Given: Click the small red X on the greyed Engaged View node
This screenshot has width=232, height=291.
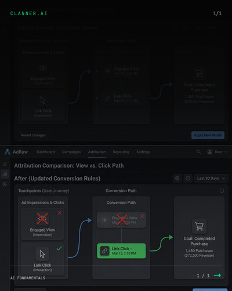Looking at the screenshot, I should pyautogui.click(x=142, y=216).
